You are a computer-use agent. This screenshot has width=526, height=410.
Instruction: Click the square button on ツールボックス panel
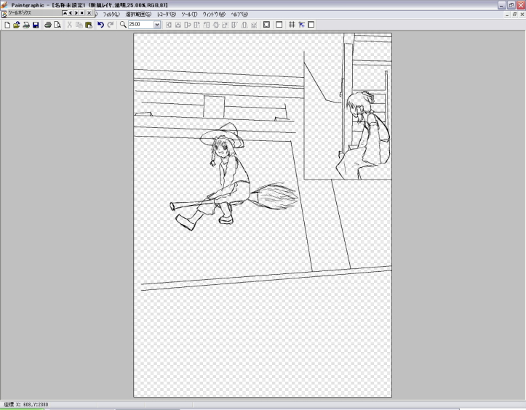click(x=82, y=13)
